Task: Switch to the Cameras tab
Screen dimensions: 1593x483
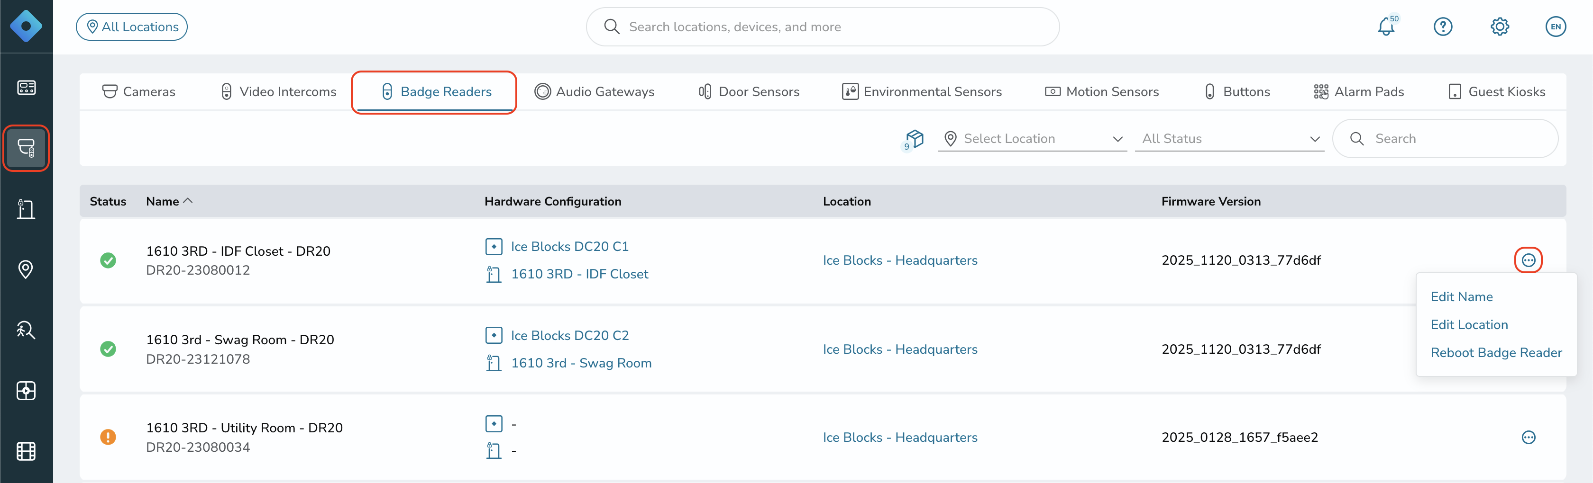Action: pyautogui.click(x=138, y=92)
